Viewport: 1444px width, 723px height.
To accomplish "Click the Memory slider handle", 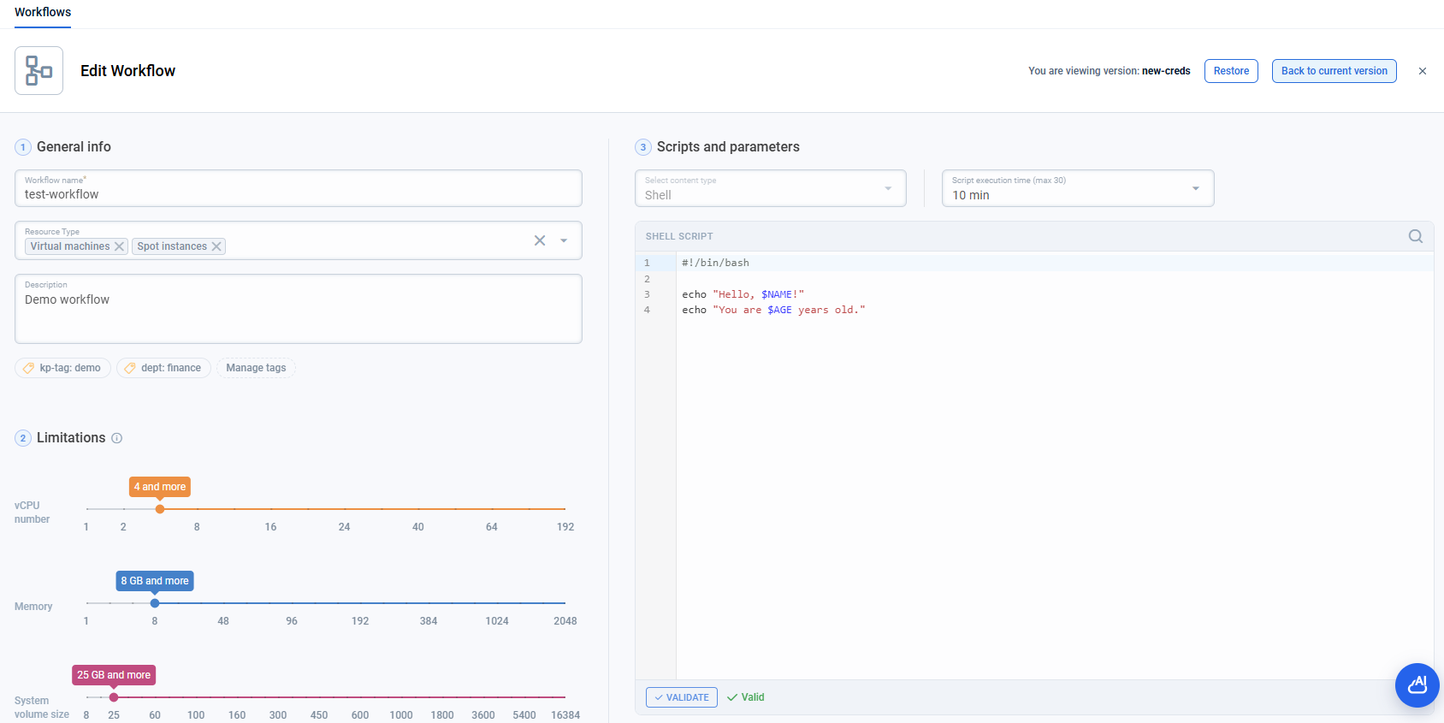I will tap(155, 603).
